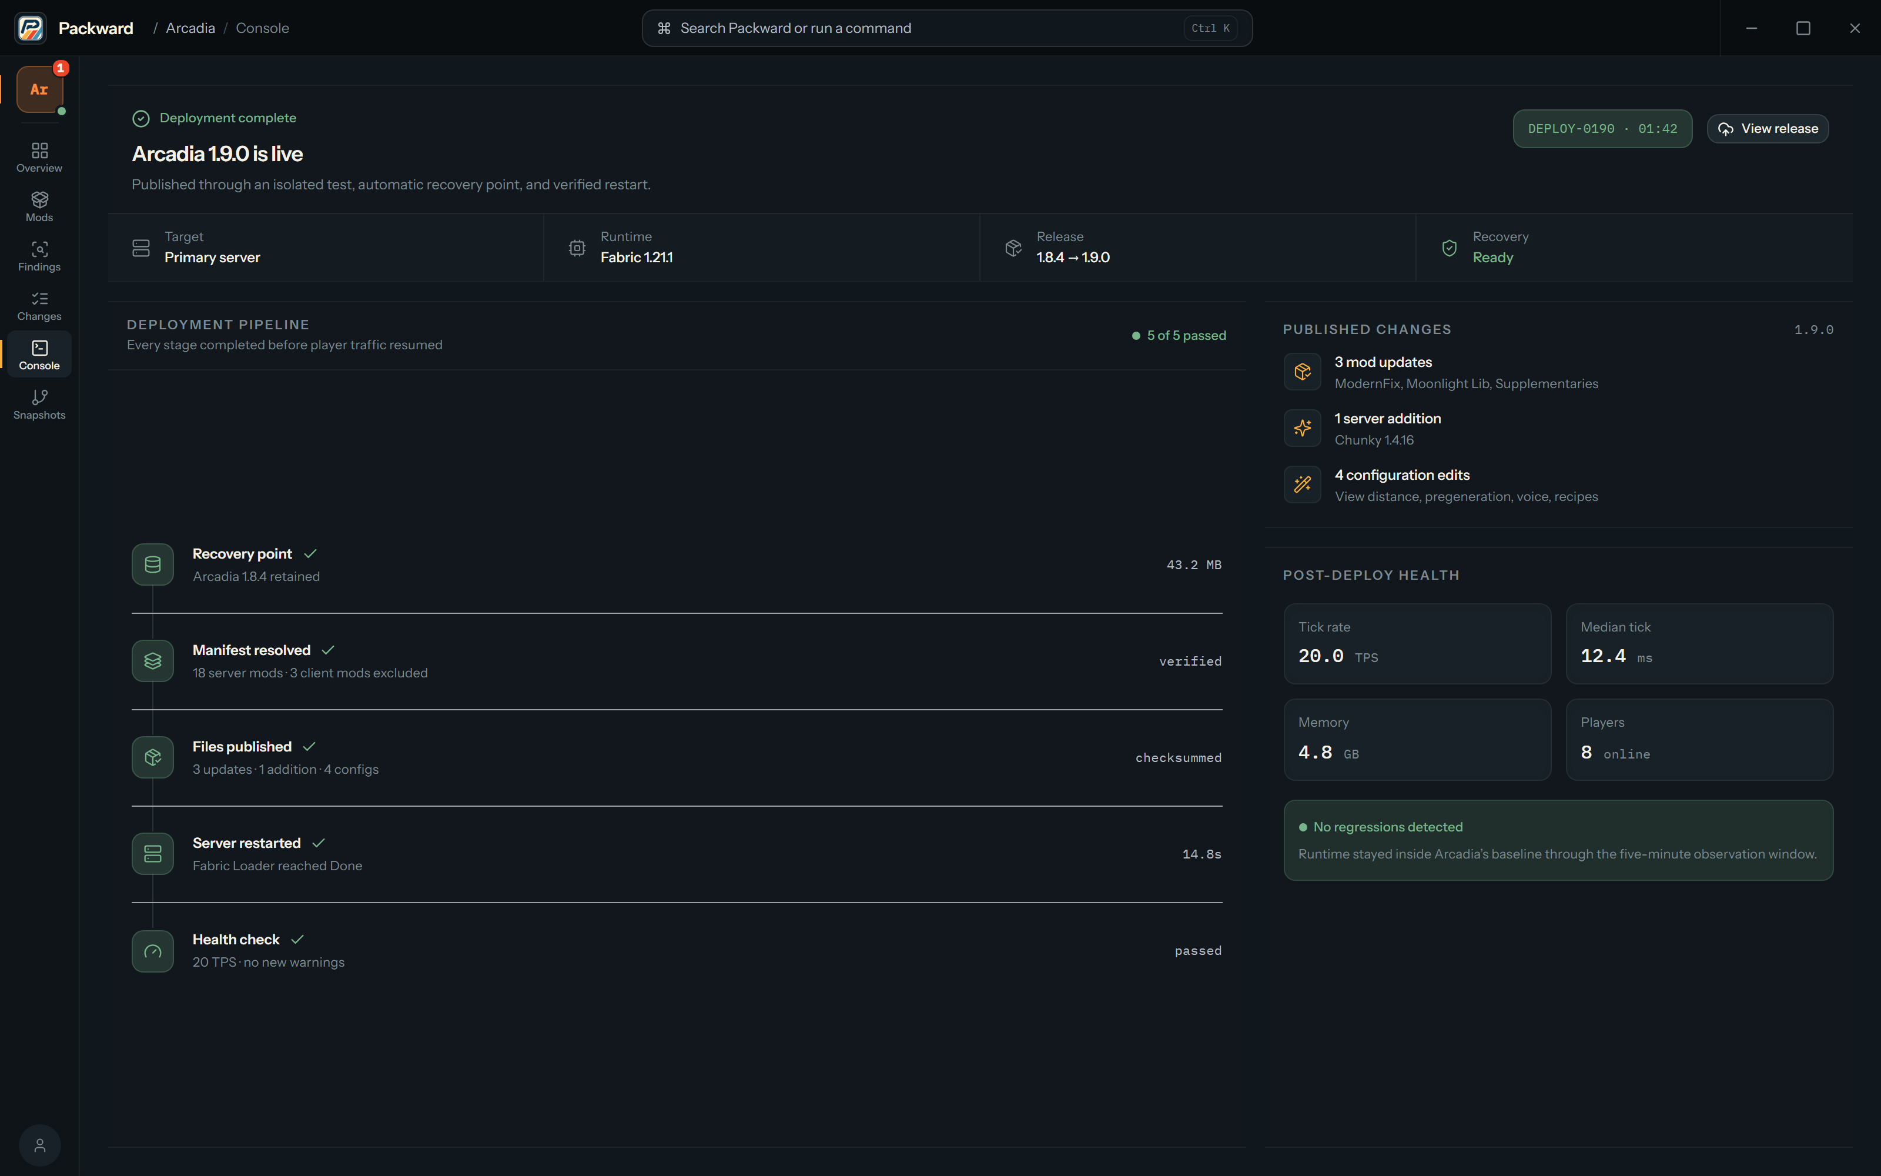Click the command symbol in search bar
Screen dimensions: 1881x1176
(x=664, y=28)
